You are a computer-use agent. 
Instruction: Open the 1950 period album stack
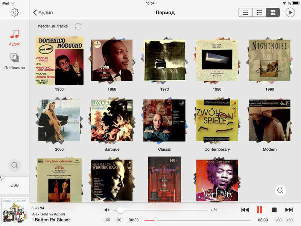(x=59, y=61)
